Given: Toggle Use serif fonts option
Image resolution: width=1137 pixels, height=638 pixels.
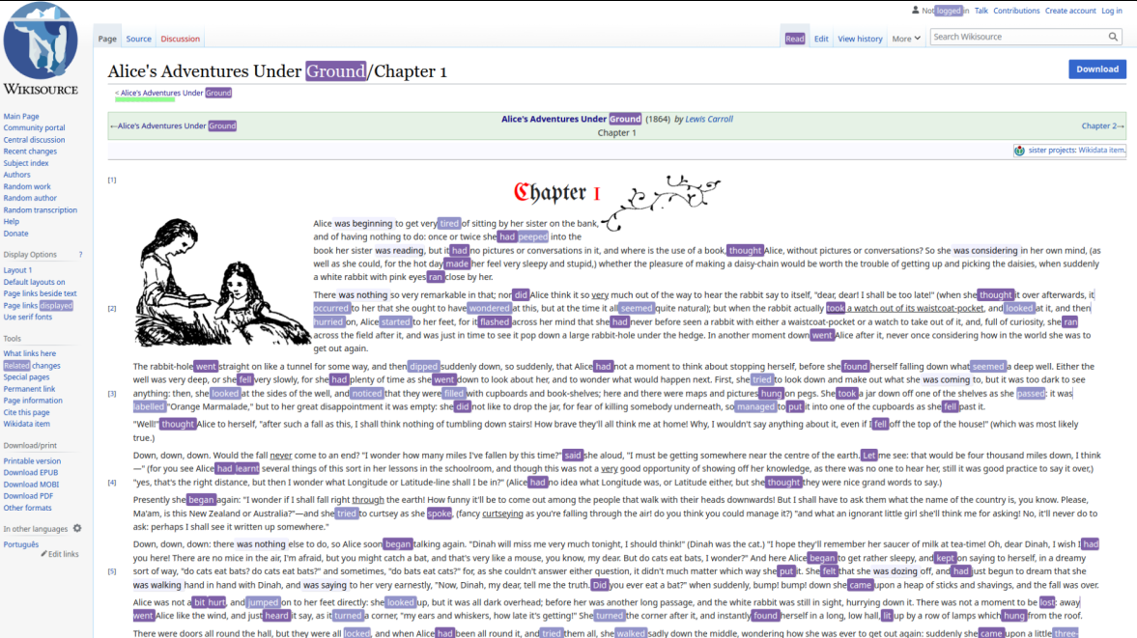Looking at the screenshot, I should [28, 318].
